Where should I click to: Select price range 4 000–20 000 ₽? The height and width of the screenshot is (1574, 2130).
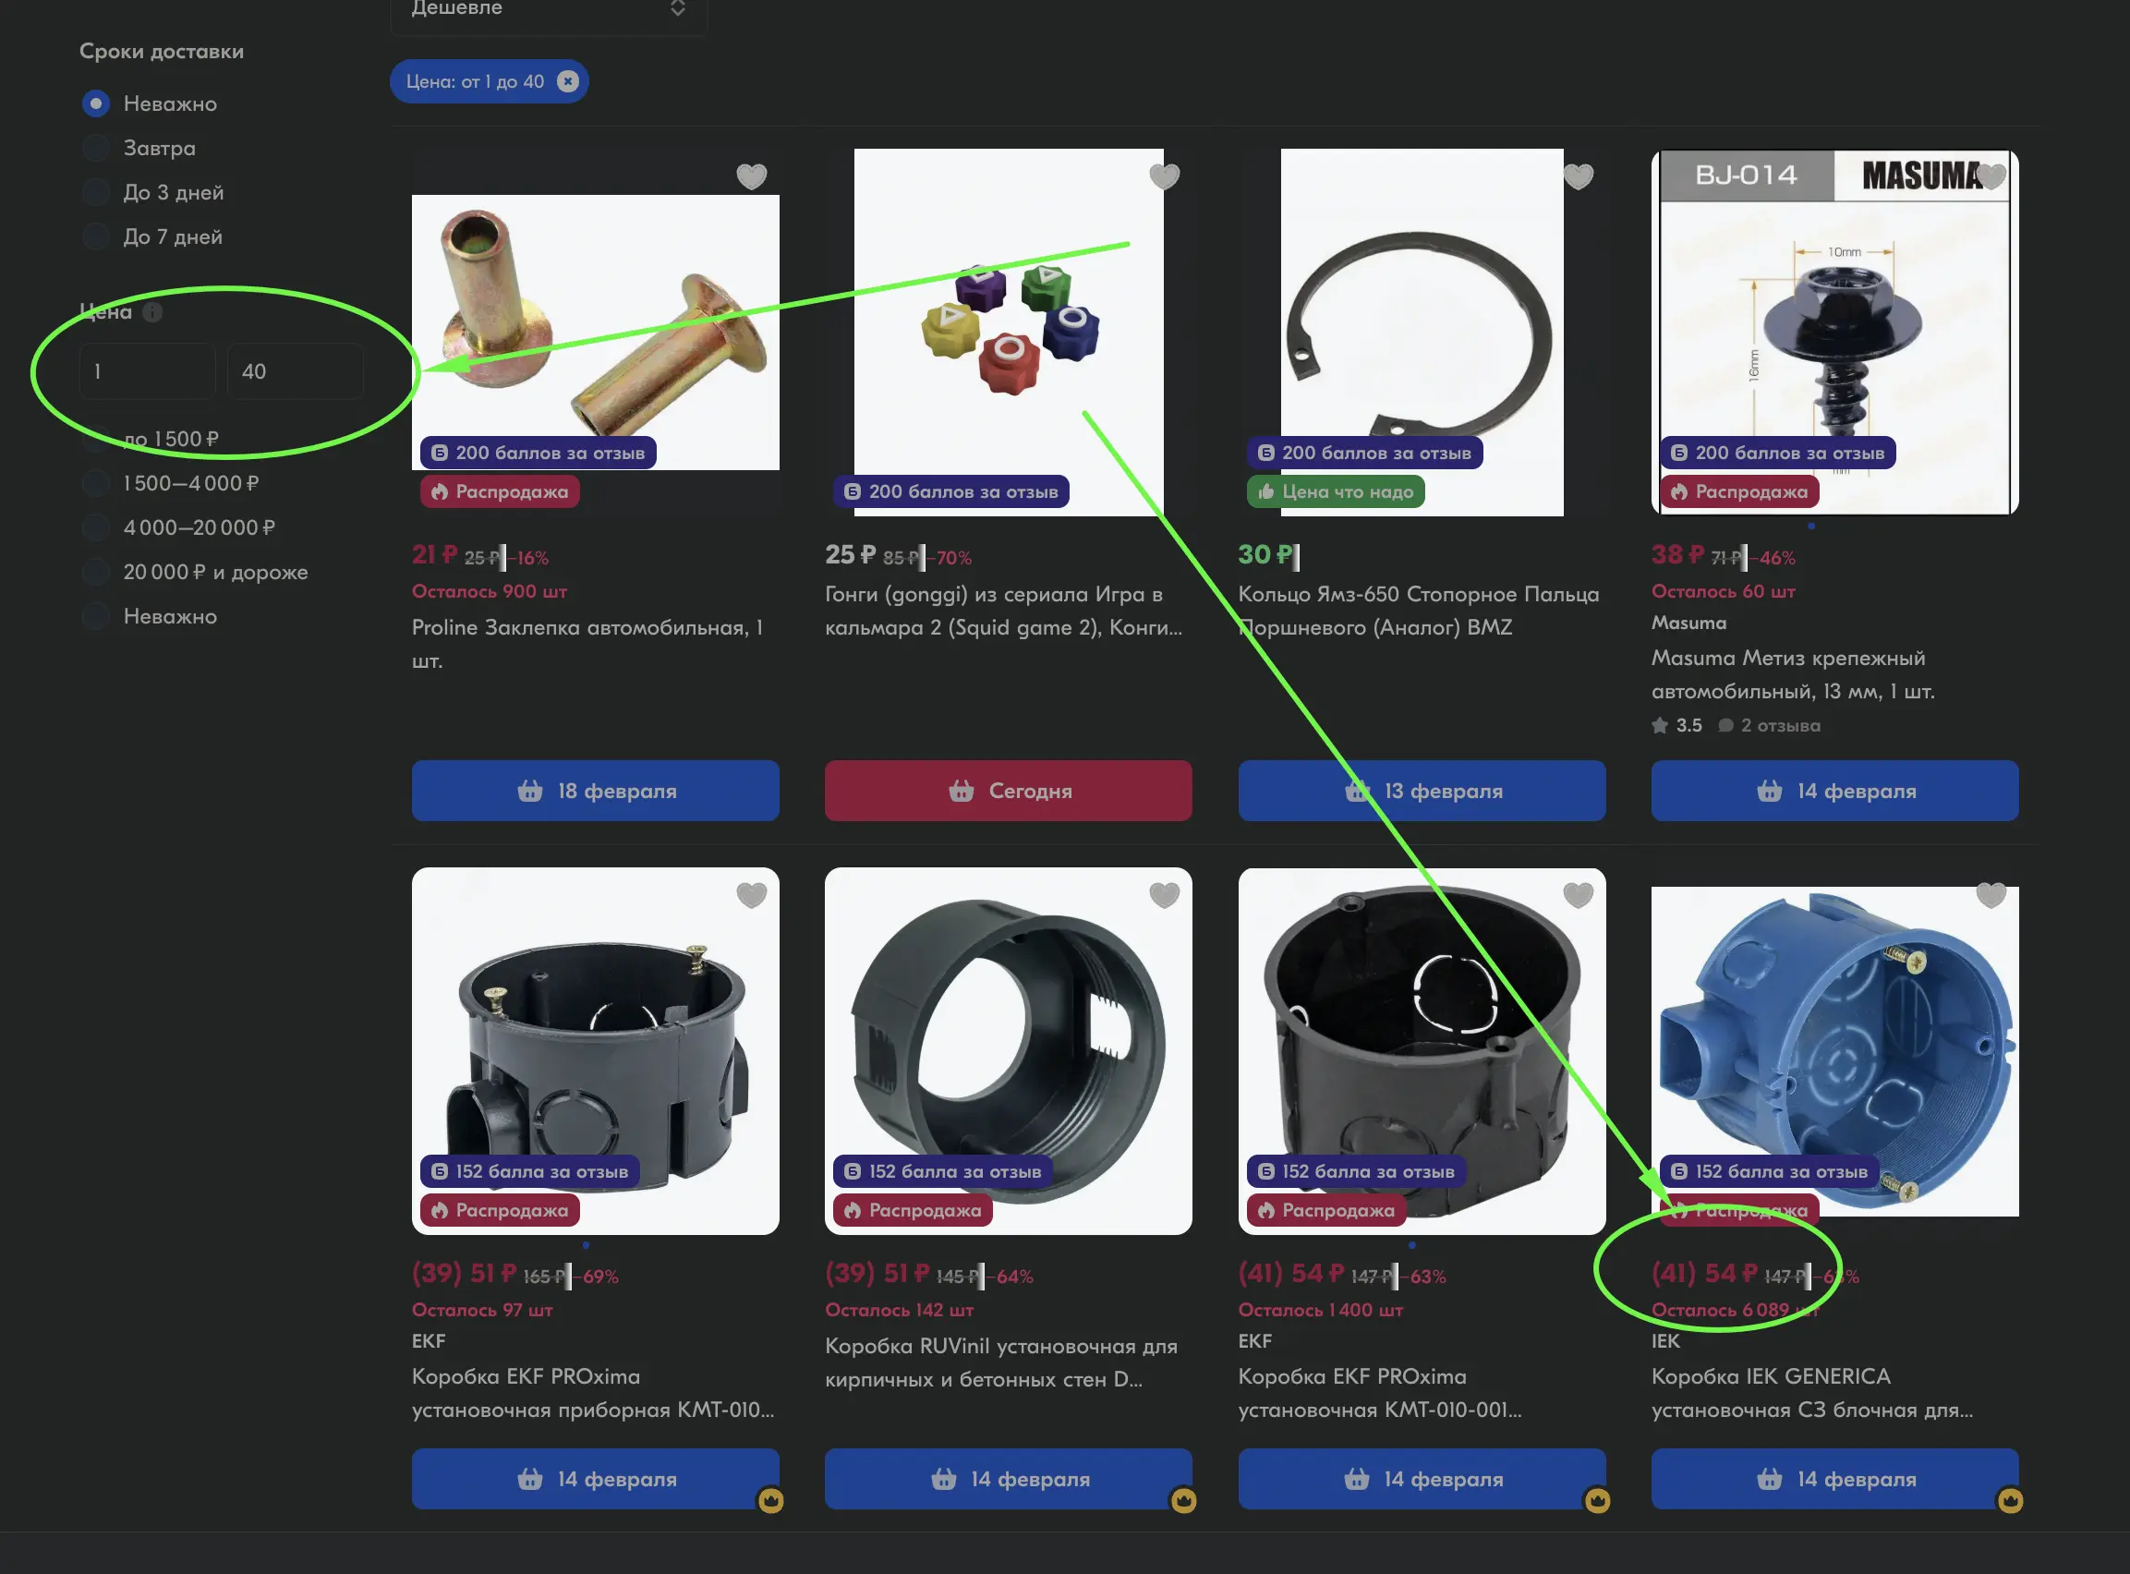pyautogui.click(x=95, y=527)
